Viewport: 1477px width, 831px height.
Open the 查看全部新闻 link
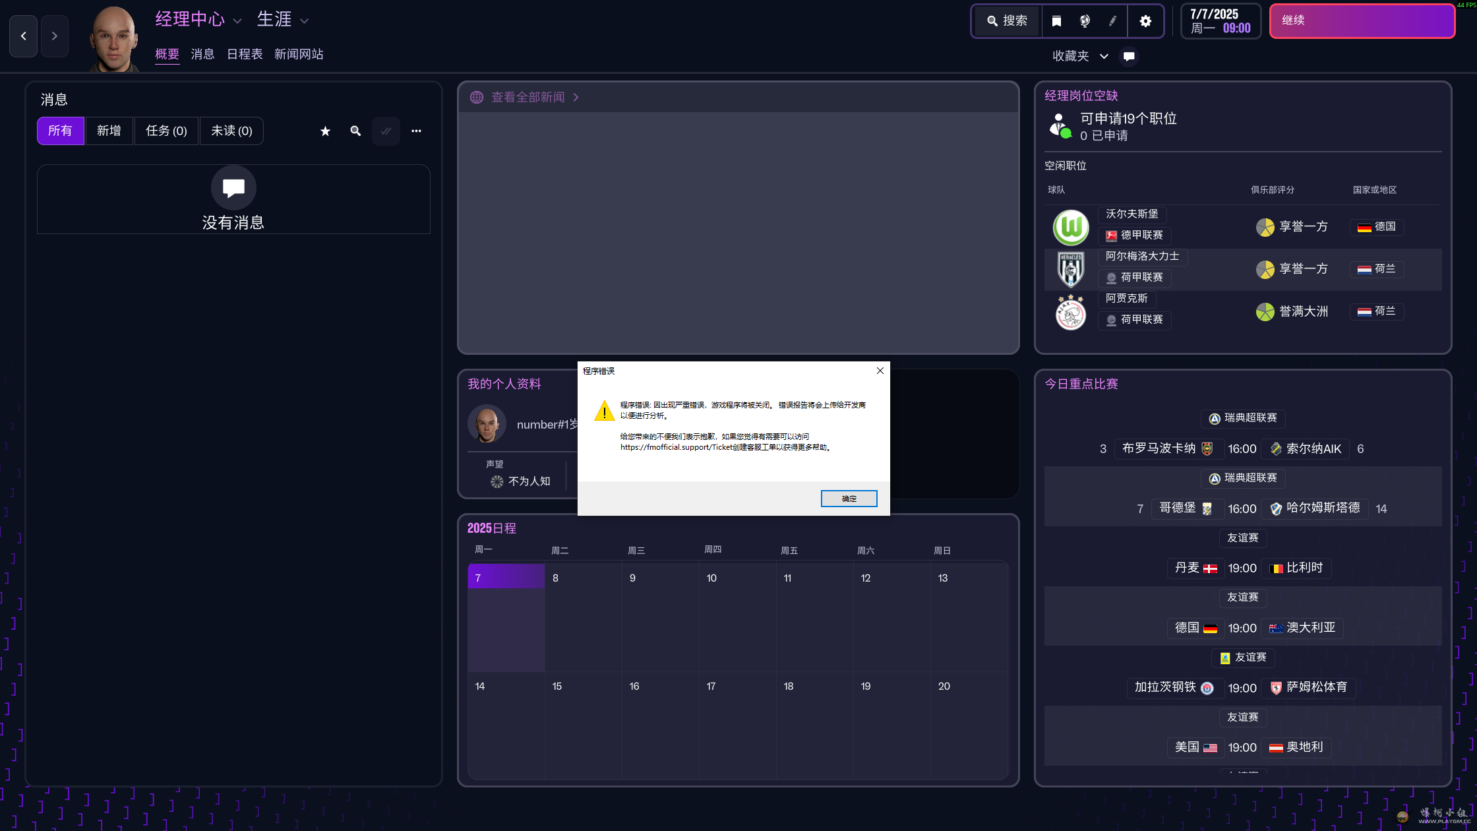click(527, 98)
